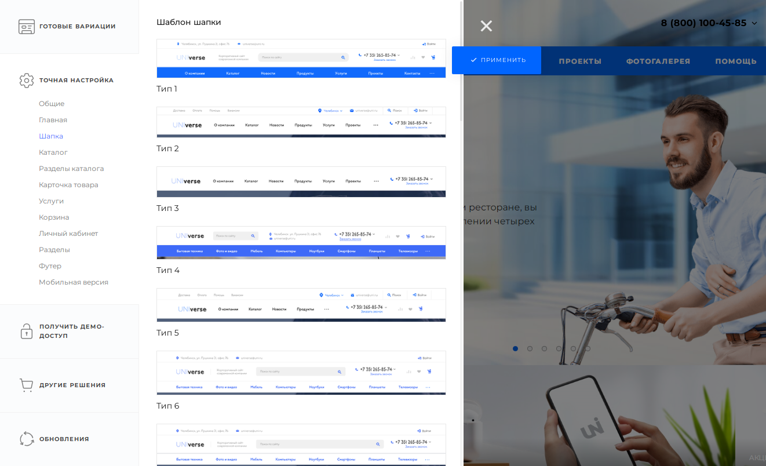The image size is (766, 466).
Task: Choose the header template thumbnail below Тип 6
Action: pyautogui.click(x=301, y=445)
